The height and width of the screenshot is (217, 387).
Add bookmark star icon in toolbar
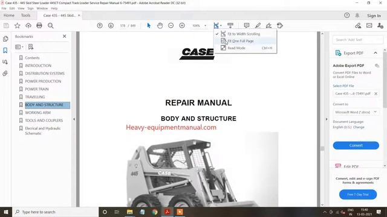pyautogui.click(x=18, y=25)
